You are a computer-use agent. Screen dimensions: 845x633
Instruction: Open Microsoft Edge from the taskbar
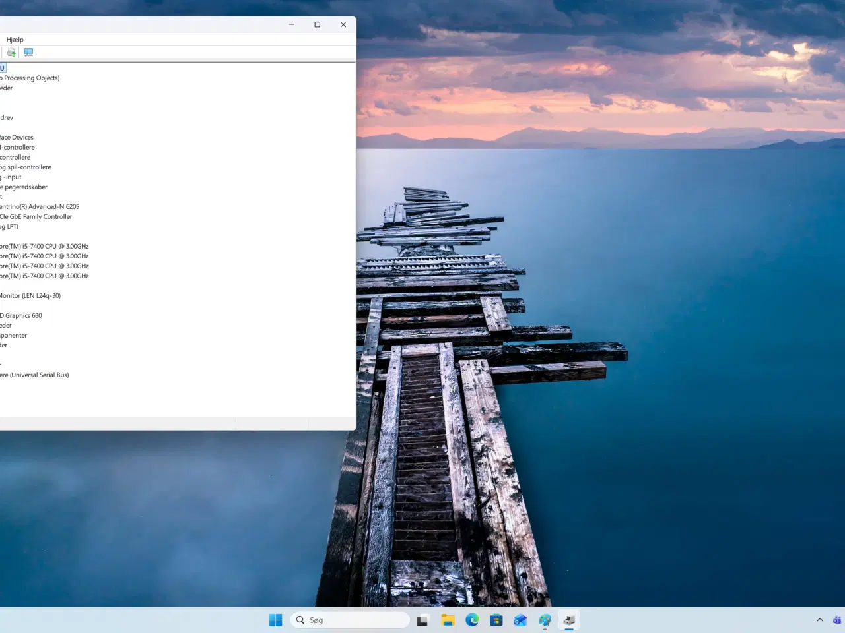pyautogui.click(x=472, y=620)
